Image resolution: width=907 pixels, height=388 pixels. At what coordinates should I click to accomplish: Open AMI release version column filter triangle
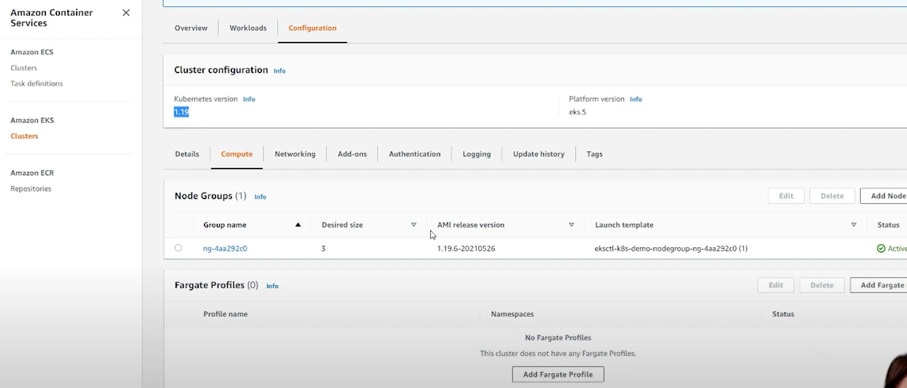point(572,225)
